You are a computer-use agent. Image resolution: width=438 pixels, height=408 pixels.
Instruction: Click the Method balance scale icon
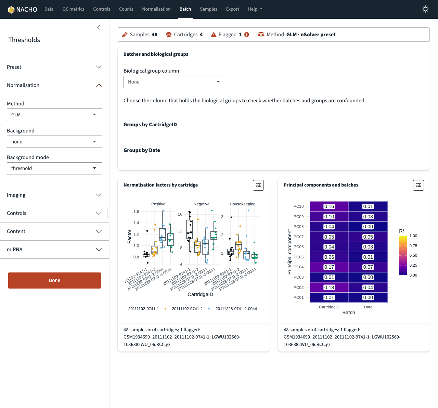tap(261, 35)
